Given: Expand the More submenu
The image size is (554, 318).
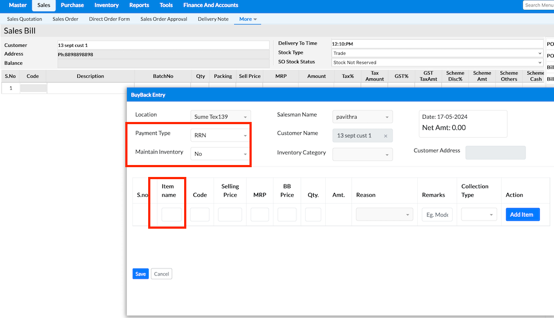Looking at the screenshot, I should [248, 19].
